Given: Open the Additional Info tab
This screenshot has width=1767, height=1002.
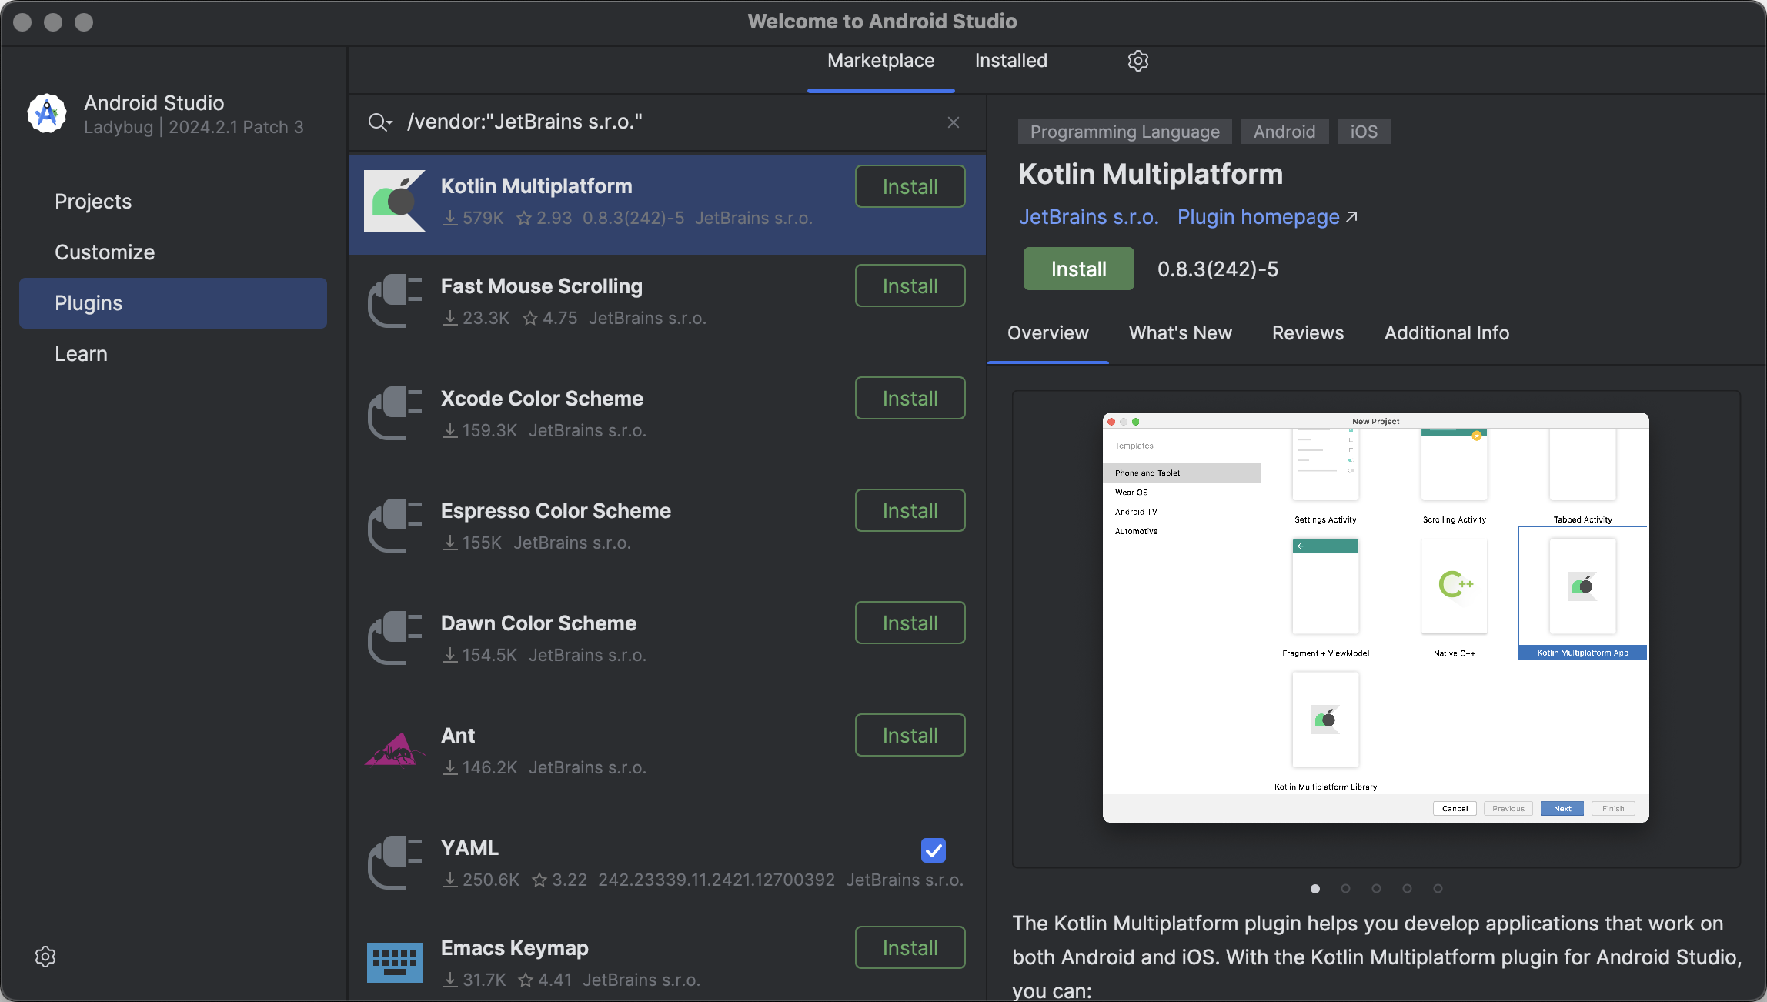Looking at the screenshot, I should (1446, 333).
